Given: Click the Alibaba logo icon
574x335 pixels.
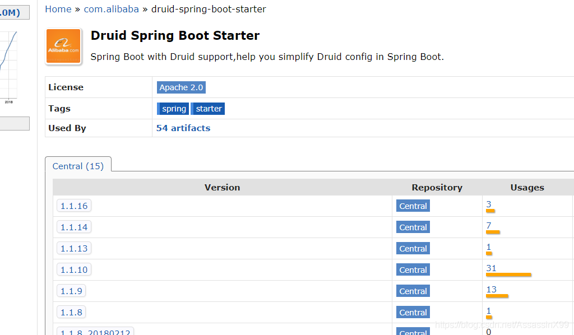Looking at the screenshot, I should click(x=63, y=46).
